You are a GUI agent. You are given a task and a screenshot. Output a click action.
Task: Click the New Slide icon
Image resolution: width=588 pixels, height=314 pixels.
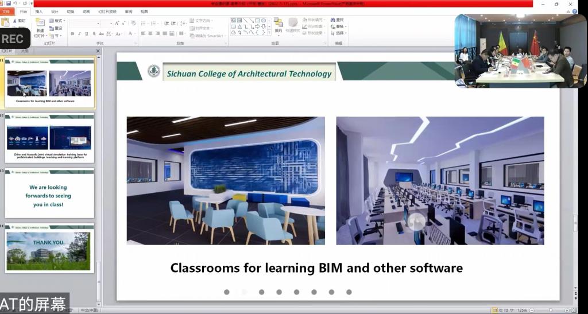click(x=40, y=22)
